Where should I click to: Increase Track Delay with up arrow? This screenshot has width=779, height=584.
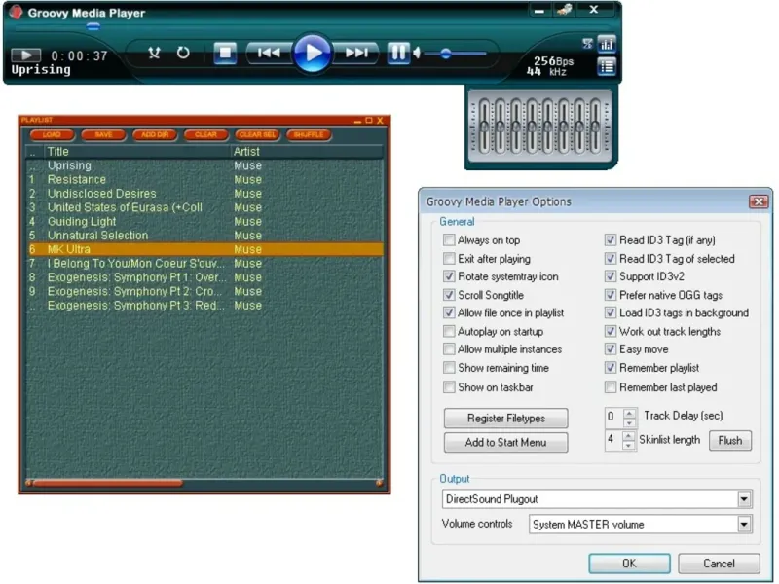pyautogui.click(x=629, y=412)
